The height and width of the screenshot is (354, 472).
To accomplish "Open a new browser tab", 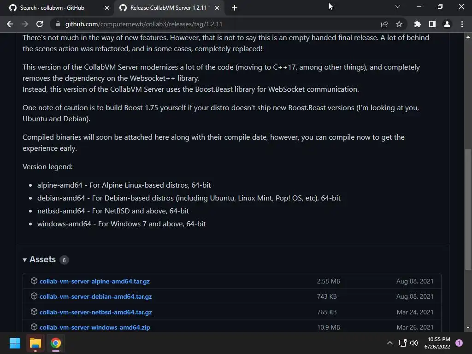I will [235, 8].
